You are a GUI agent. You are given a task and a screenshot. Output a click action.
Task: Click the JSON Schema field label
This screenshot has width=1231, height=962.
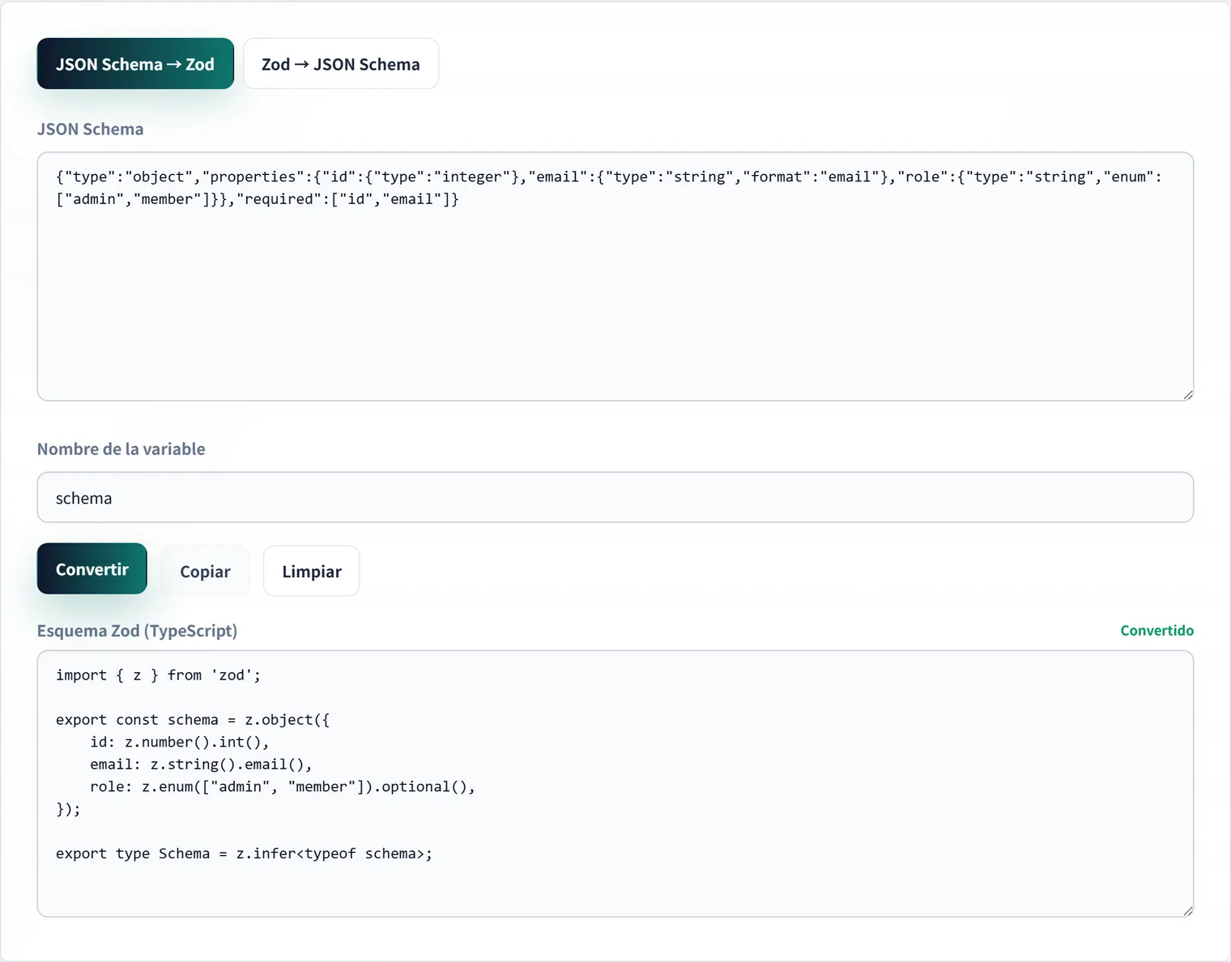(x=90, y=130)
